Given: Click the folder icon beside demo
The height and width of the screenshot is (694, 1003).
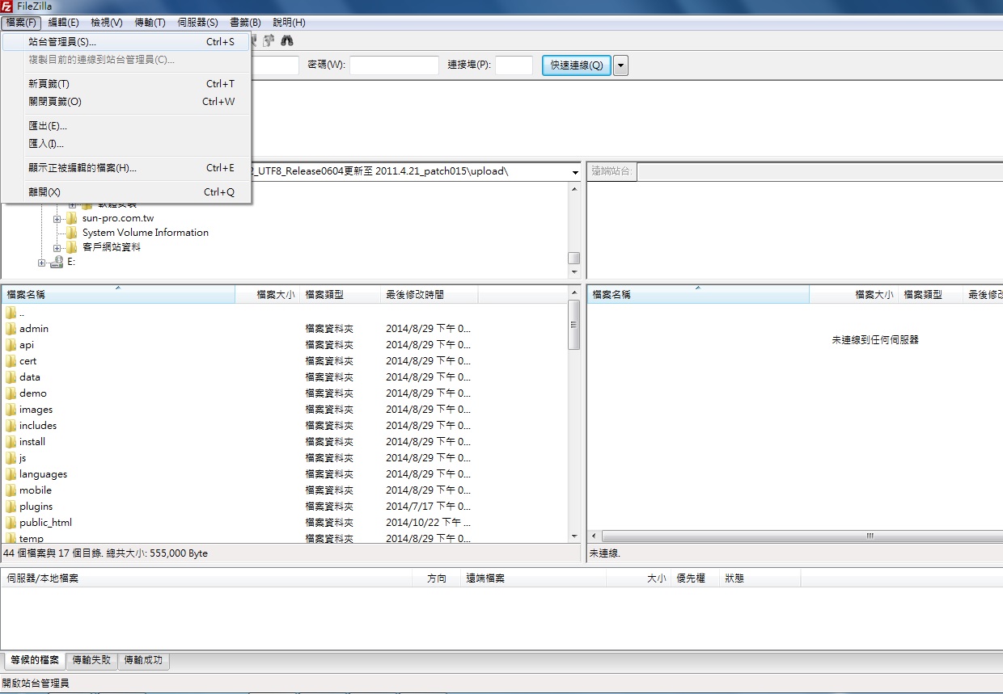Looking at the screenshot, I should pos(11,393).
